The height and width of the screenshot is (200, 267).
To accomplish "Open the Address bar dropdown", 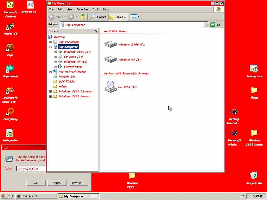I will 206,24.
